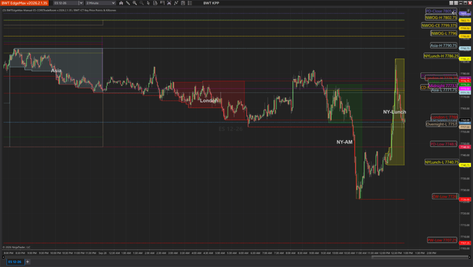Click the BWT KPP title text

[211, 3]
